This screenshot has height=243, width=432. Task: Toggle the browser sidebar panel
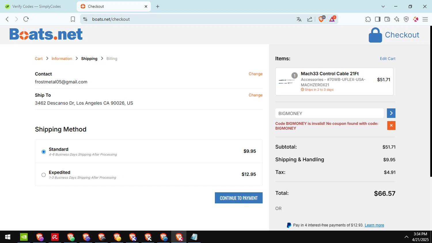(378, 19)
